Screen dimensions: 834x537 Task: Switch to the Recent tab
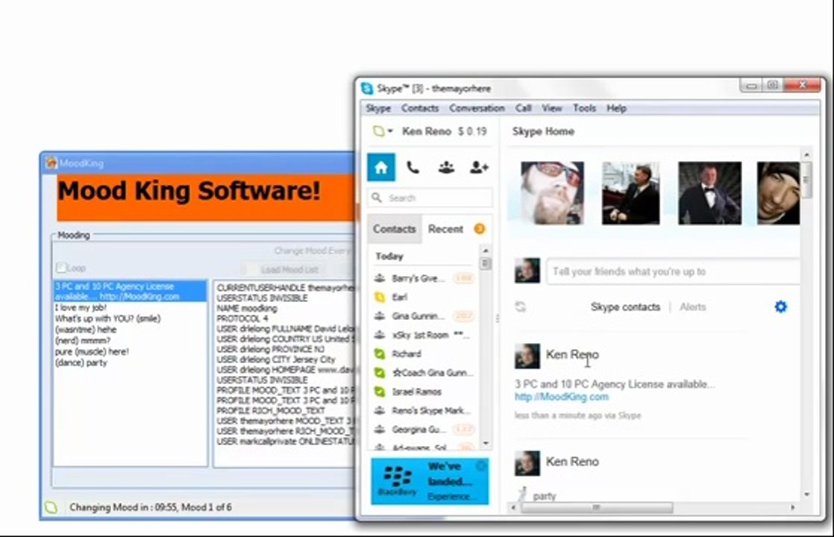[x=446, y=229]
